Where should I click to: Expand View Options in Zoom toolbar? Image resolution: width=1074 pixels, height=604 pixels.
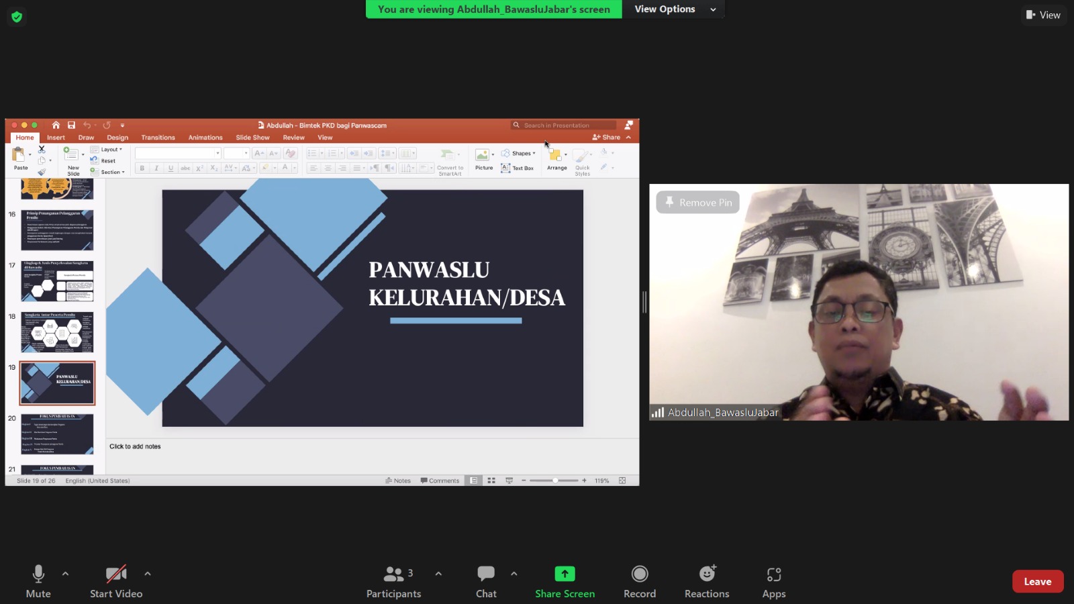coord(713,9)
